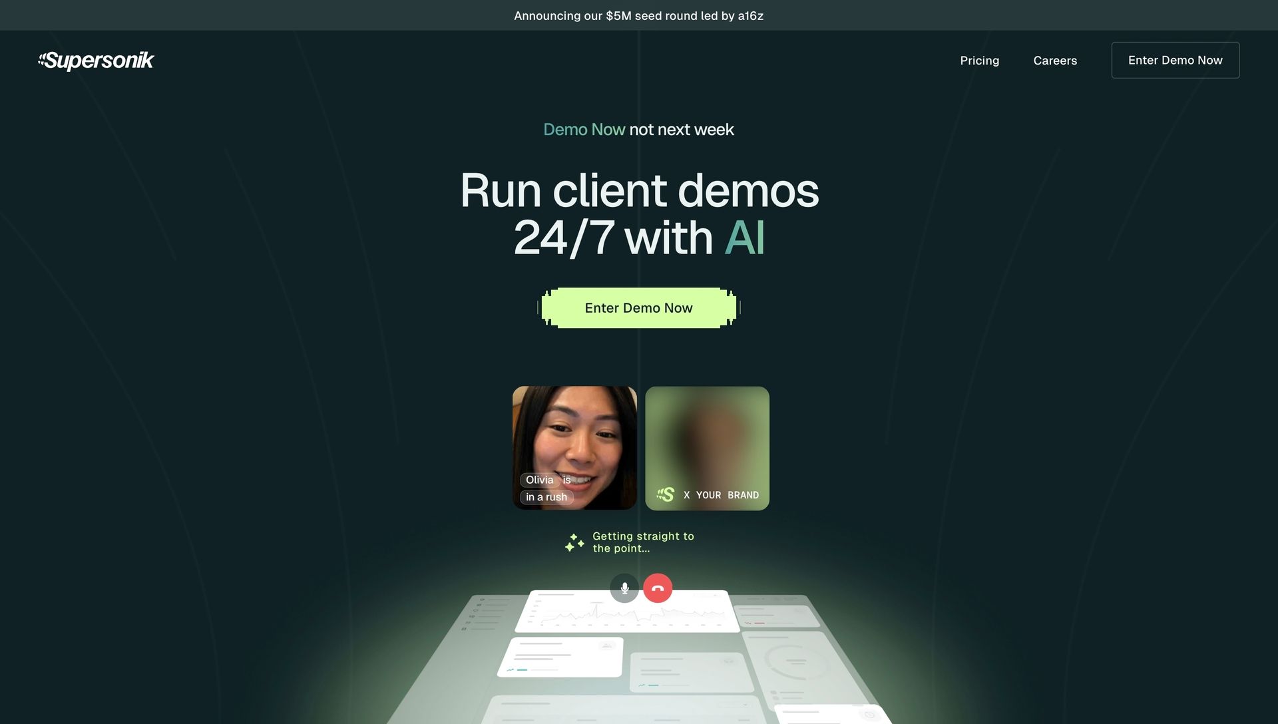Click the outlined Enter Demo Now header button
This screenshot has height=724, width=1278.
point(1175,61)
